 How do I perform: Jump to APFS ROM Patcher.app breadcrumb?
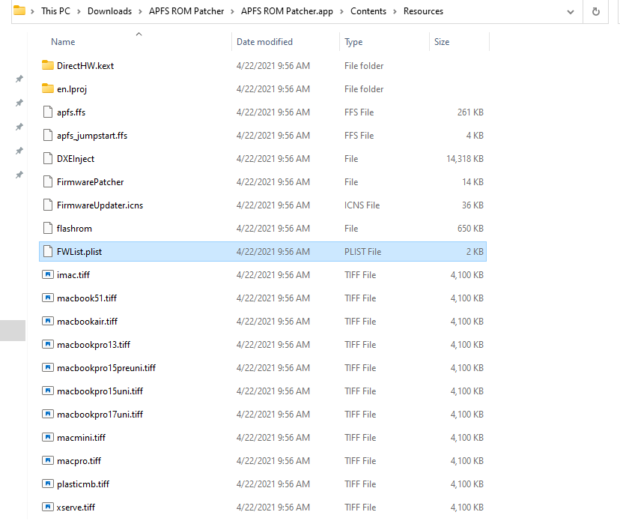pos(287,11)
